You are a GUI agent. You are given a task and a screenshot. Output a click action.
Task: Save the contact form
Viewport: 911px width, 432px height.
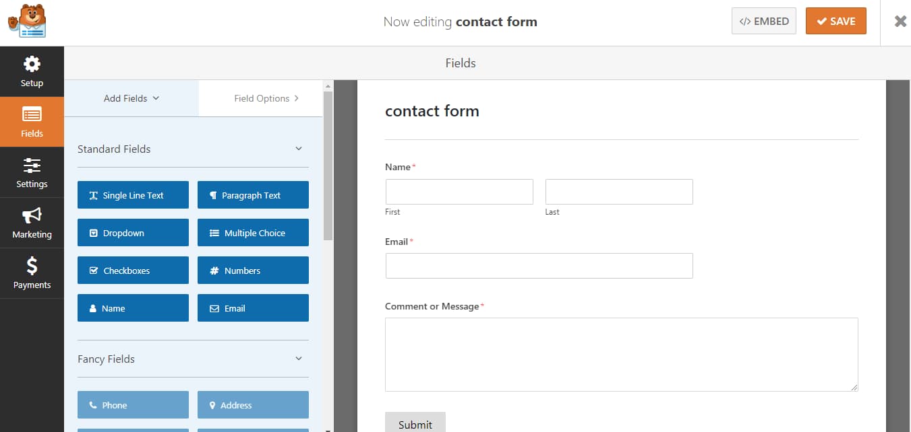836,21
